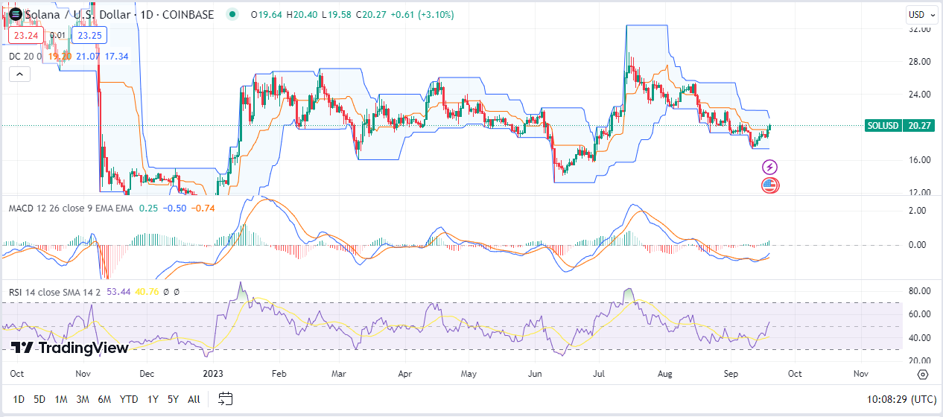Click the US flag economic event marker

[770, 185]
